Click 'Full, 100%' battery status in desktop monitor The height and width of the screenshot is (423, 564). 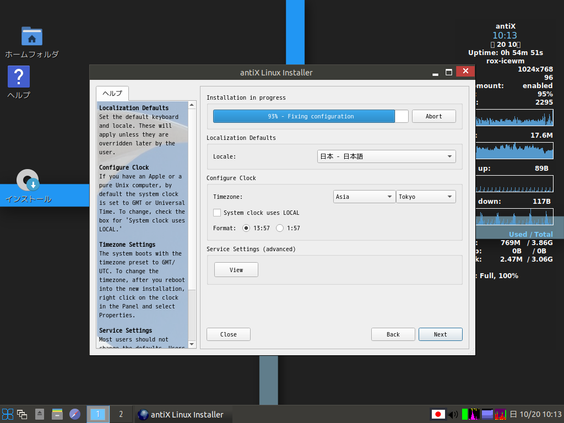pyautogui.click(x=499, y=276)
